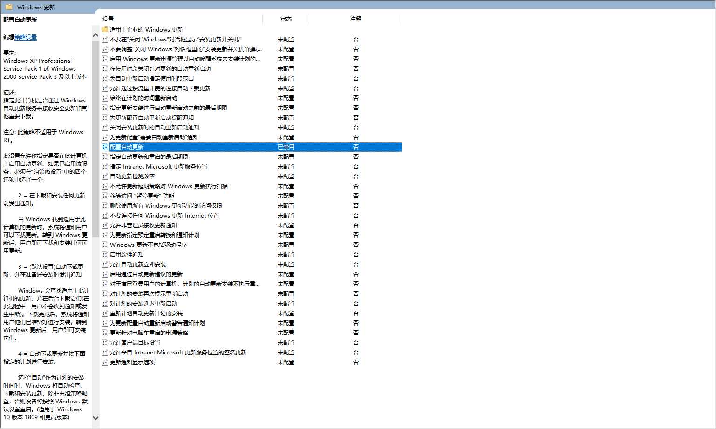Select 不要连接任何 Windows 更新 Internet 位置
This screenshot has height=429, width=716.
[x=164, y=215]
